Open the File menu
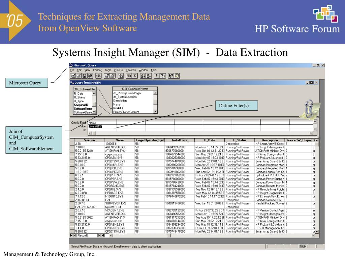This screenshot has width=345, height=259. click(x=72, y=70)
